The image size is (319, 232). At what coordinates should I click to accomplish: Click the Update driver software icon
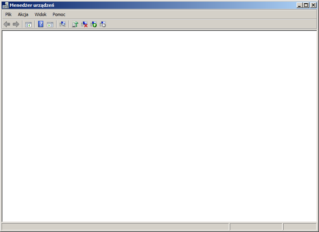75,24
